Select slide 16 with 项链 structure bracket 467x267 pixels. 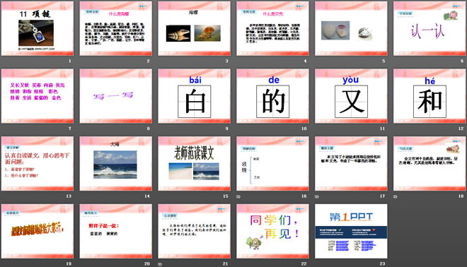(272, 164)
